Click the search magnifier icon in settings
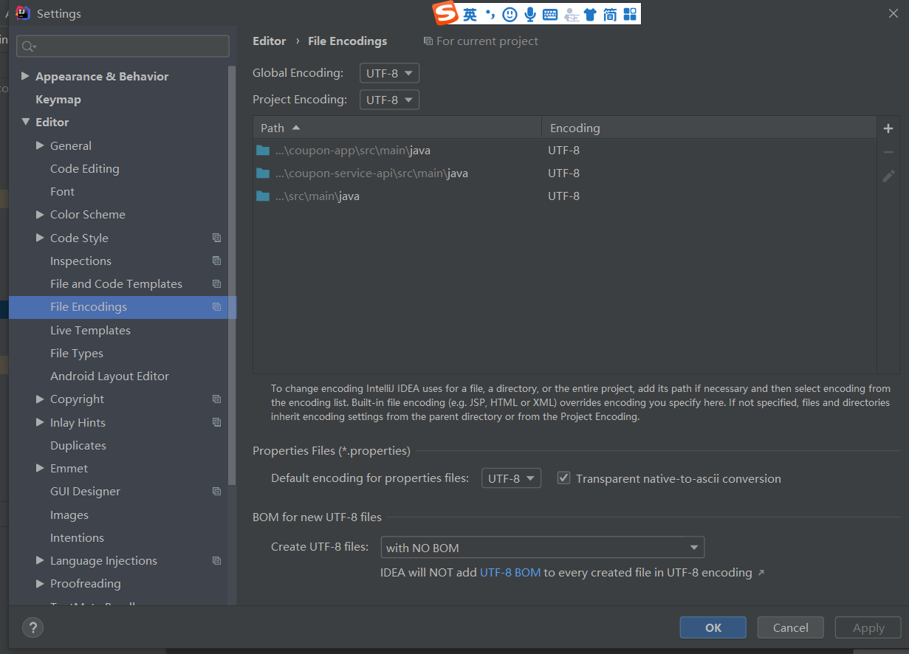This screenshot has height=654, width=909. [x=28, y=47]
